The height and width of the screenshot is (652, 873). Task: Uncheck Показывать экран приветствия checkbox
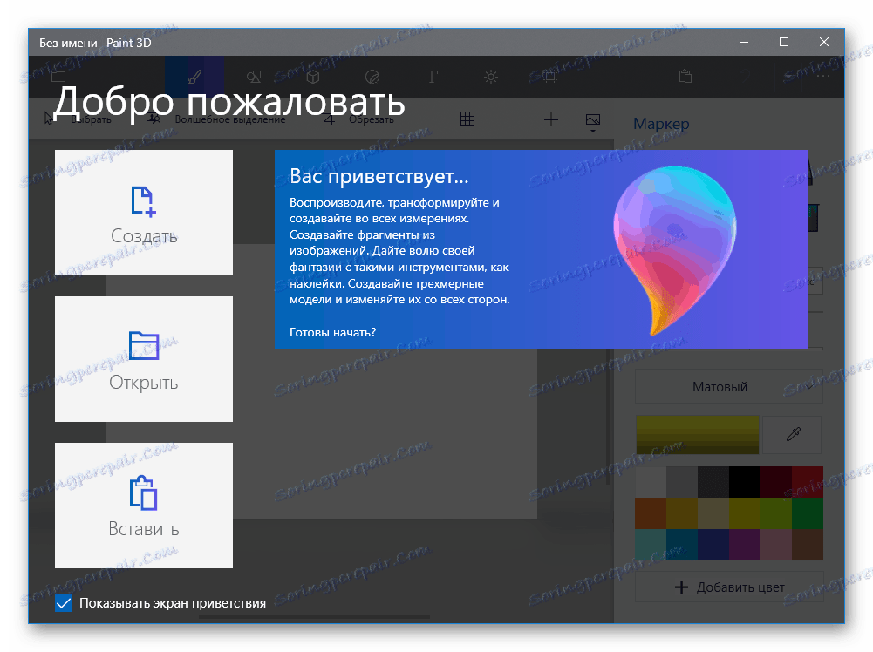(x=64, y=603)
